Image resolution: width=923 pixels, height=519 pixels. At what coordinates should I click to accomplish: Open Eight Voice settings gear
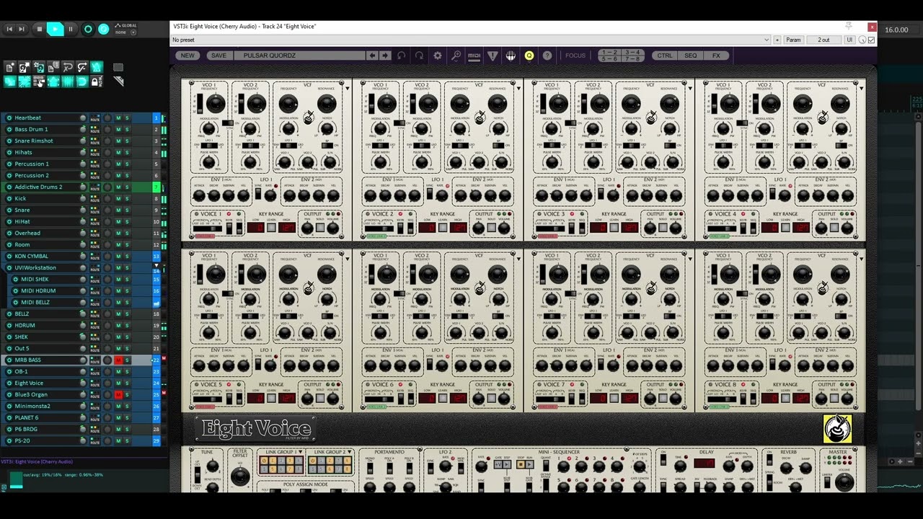(x=437, y=56)
